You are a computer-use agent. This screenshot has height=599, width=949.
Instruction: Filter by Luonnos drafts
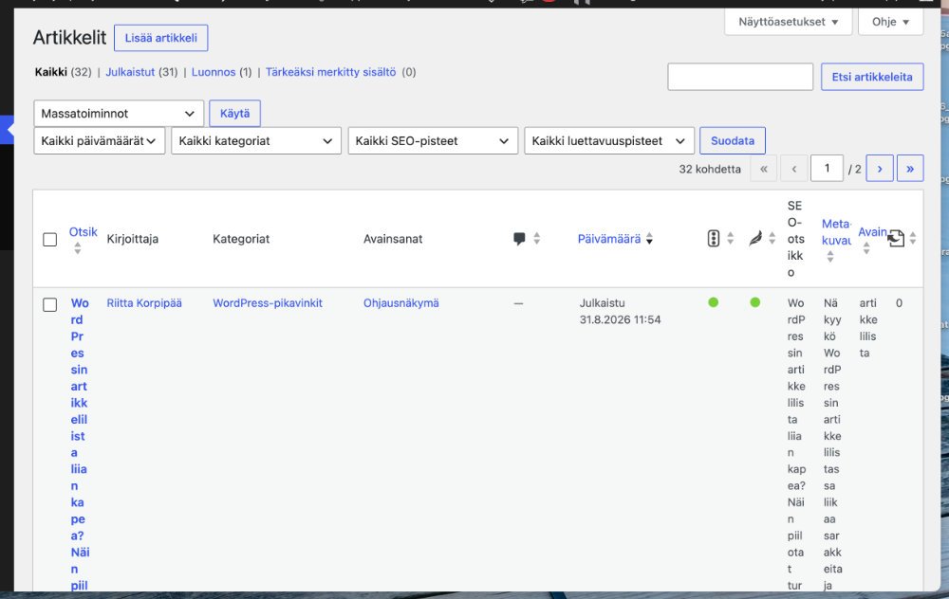pyautogui.click(x=214, y=72)
